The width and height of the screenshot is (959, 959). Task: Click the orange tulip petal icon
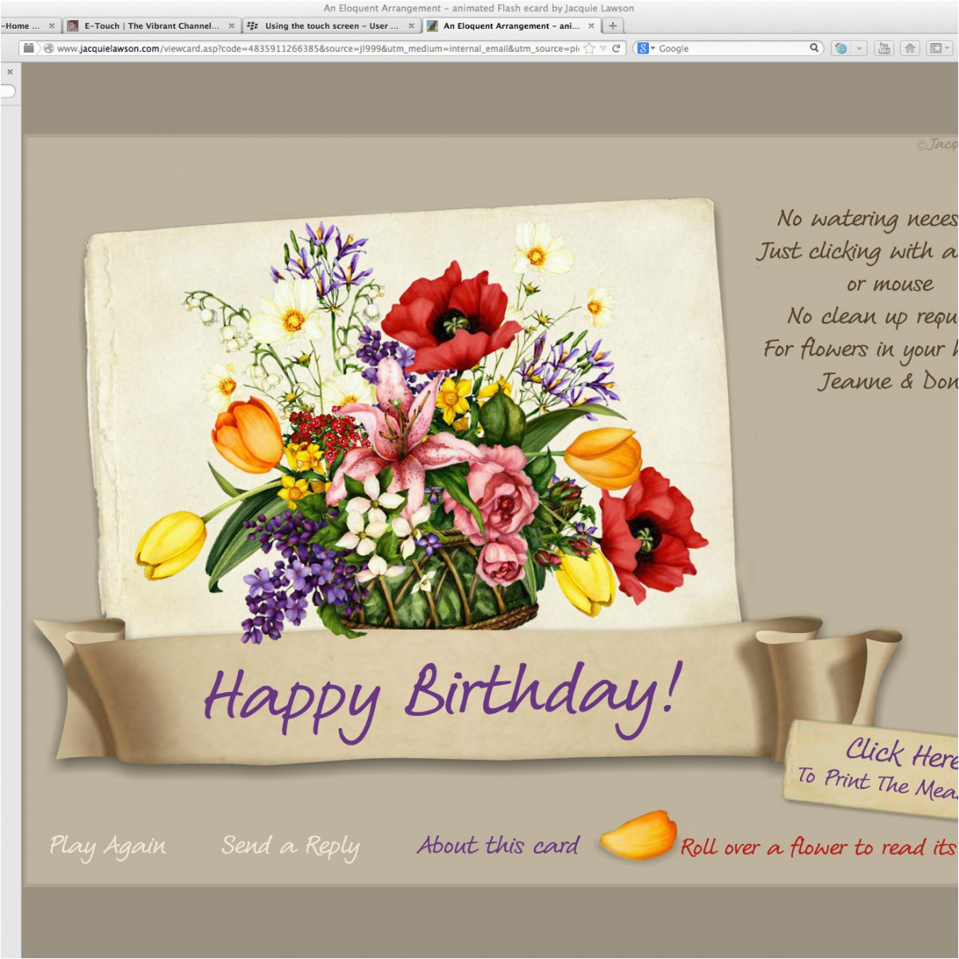[639, 835]
